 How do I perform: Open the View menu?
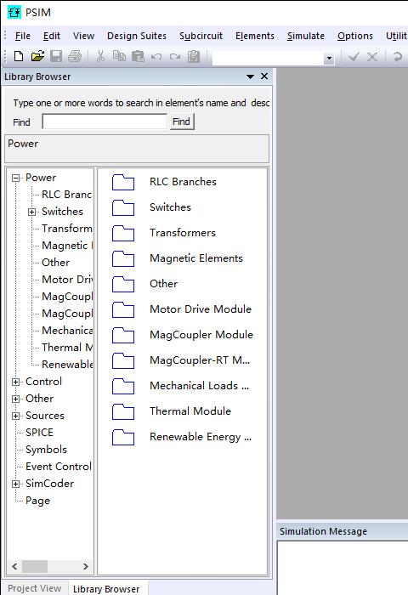[x=83, y=36]
